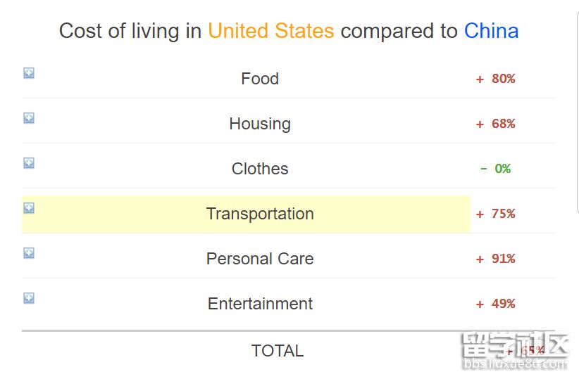The image size is (579, 379).
Task: Click the Clothes category label
Action: [x=260, y=169]
